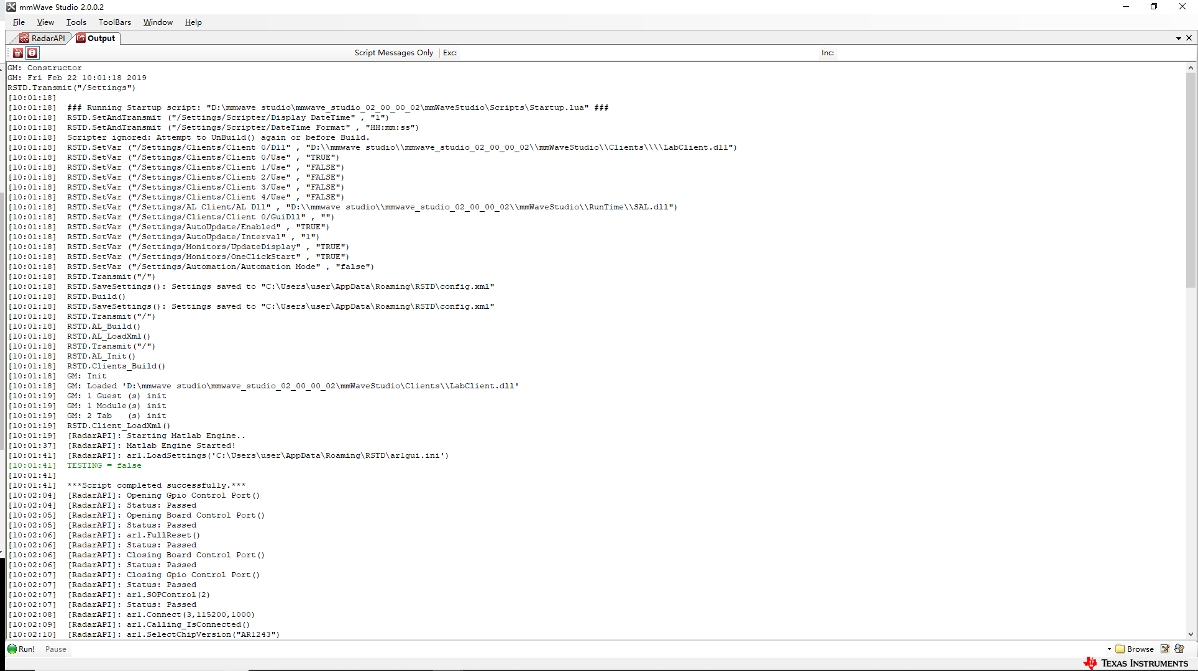The height and width of the screenshot is (671, 1198).
Task: Open the tab list dropdown arrow
Action: tap(1178, 39)
